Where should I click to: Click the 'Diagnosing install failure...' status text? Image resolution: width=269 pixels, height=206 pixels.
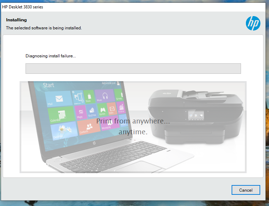coord(51,56)
